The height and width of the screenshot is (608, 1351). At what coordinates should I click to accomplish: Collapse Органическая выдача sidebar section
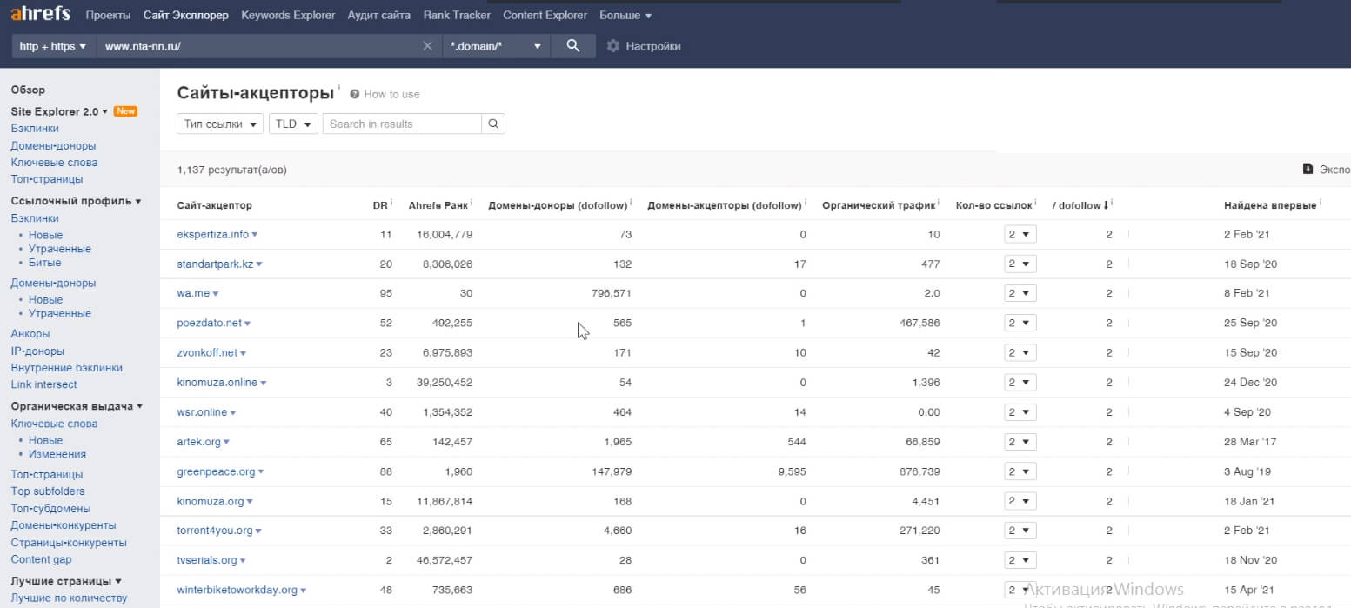pyautogui.click(x=77, y=406)
